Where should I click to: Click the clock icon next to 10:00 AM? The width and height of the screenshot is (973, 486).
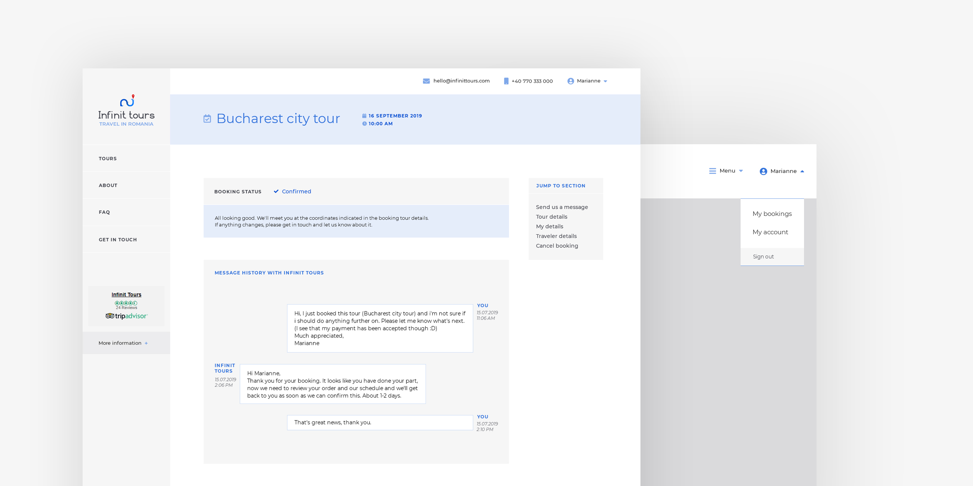364,124
